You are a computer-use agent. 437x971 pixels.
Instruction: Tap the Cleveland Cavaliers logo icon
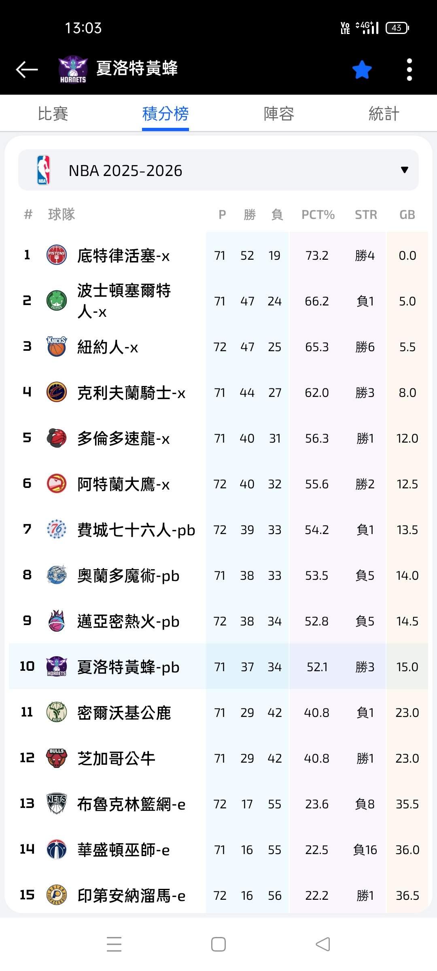click(x=57, y=392)
